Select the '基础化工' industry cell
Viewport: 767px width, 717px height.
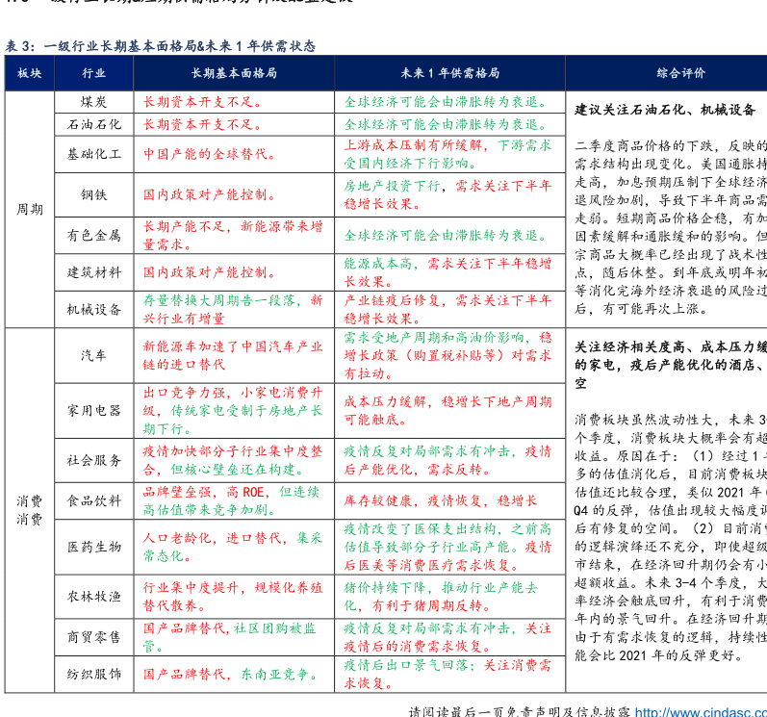tap(94, 154)
